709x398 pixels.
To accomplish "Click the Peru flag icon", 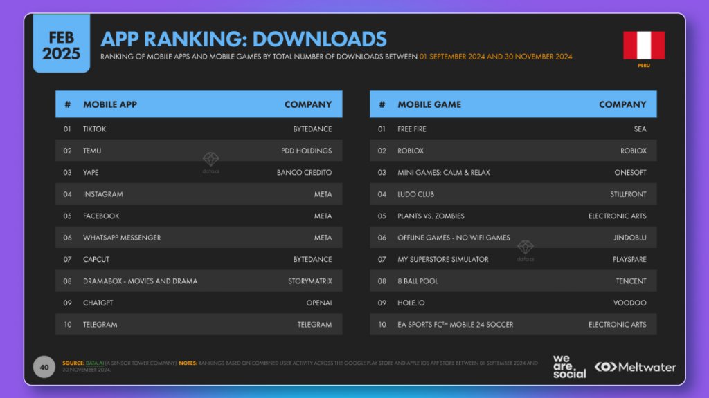I will point(644,45).
